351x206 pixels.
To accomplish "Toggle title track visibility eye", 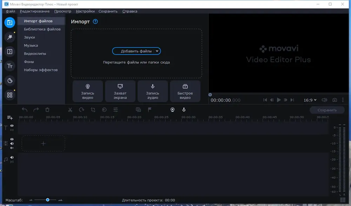I will point(12,126).
